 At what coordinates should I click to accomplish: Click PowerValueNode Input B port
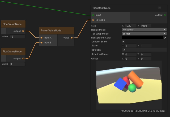tap(41, 42)
